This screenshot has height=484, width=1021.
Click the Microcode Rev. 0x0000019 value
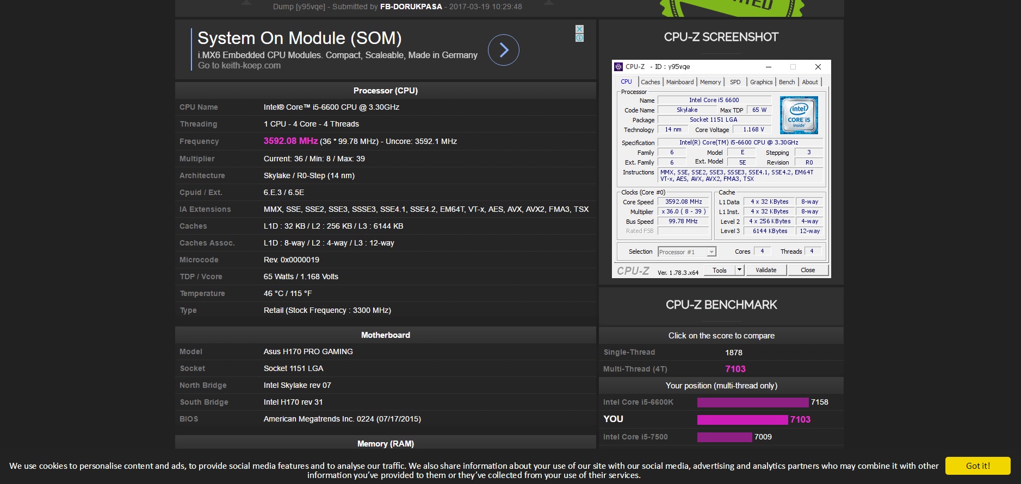coord(292,260)
